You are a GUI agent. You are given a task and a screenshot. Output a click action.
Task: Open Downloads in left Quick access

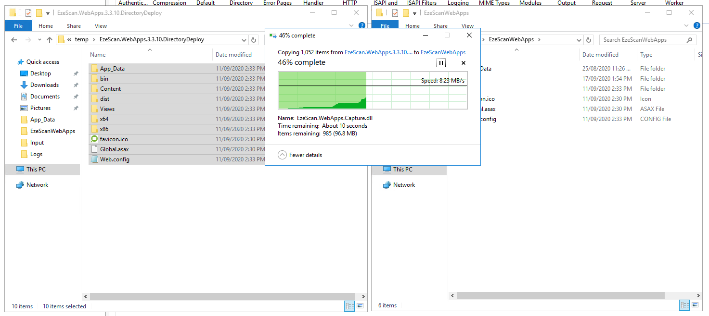coord(44,85)
